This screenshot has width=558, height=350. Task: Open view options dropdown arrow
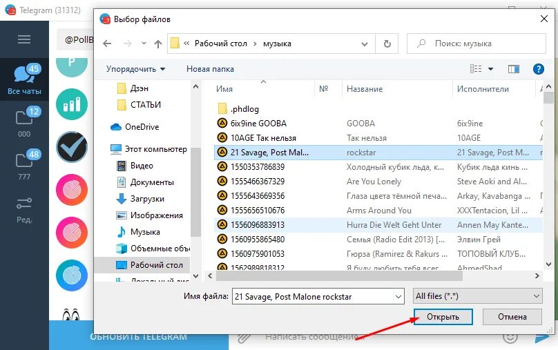[x=490, y=69]
